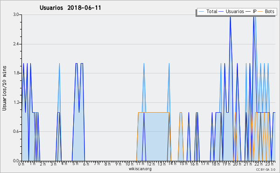Click the x-axis label '10 h'
This screenshot has height=173, width=280.
coord(129,164)
